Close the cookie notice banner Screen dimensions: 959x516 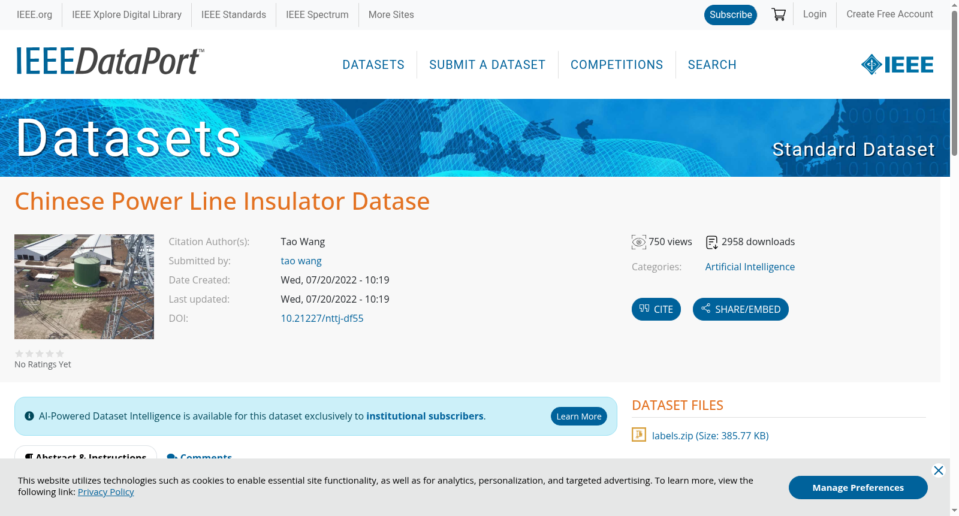pyautogui.click(x=939, y=470)
